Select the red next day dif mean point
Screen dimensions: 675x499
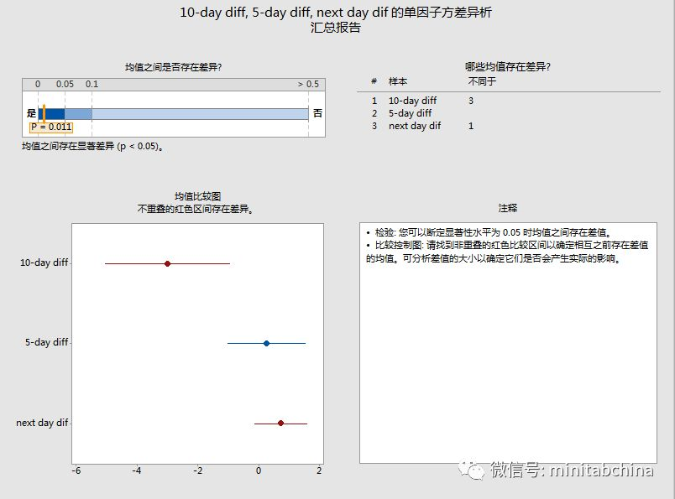pos(280,424)
